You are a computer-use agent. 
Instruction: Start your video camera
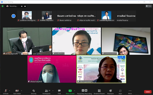coord(17,92)
